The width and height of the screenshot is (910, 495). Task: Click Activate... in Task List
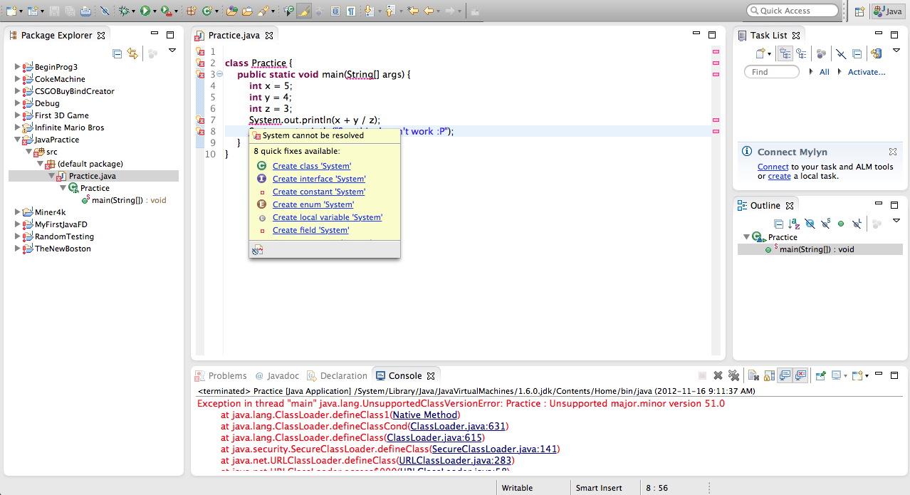867,72
